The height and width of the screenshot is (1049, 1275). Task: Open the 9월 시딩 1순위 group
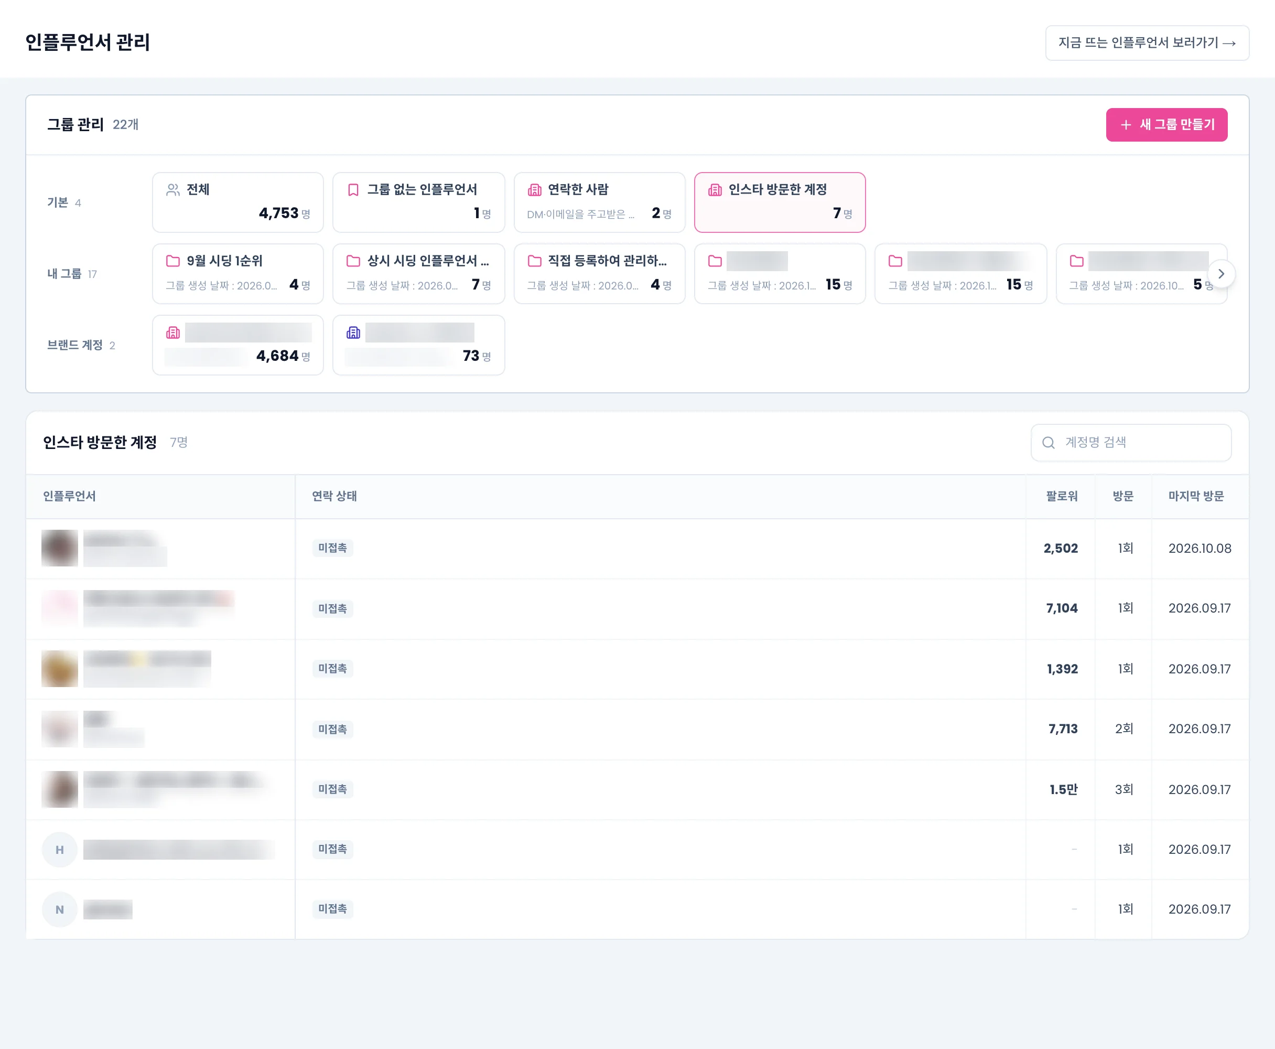(x=238, y=274)
